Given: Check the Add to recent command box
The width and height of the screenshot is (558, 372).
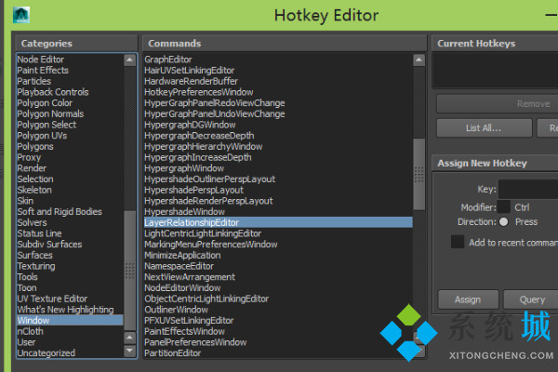Looking at the screenshot, I should pos(458,242).
